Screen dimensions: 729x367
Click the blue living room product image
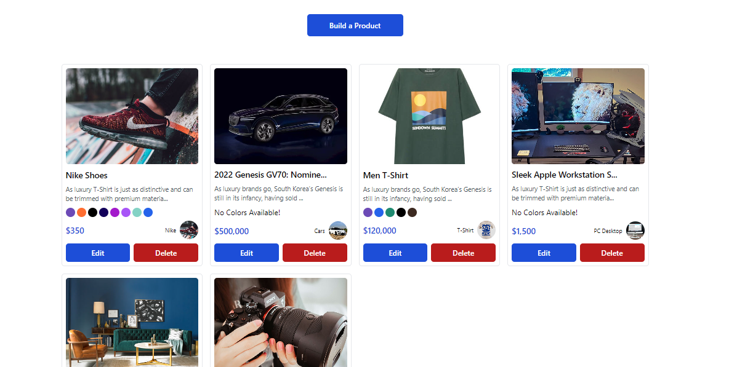[x=132, y=322]
